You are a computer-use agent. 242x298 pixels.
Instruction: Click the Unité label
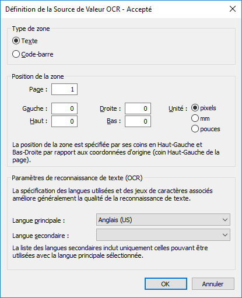pyautogui.click(x=178, y=108)
